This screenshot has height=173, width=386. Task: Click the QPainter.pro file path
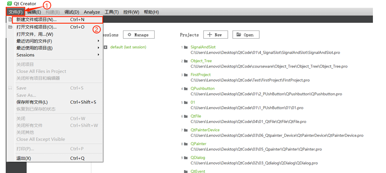pos(256,149)
